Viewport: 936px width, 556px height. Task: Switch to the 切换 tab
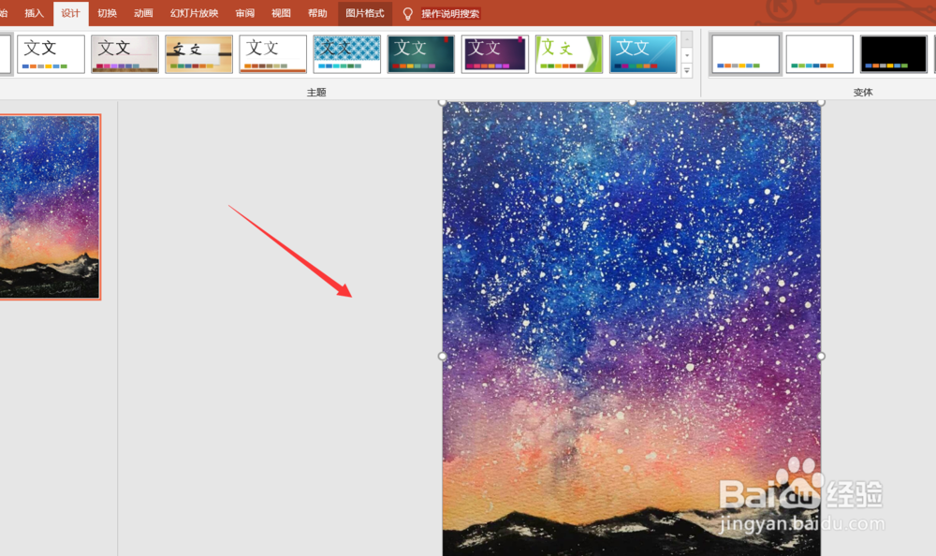point(107,13)
